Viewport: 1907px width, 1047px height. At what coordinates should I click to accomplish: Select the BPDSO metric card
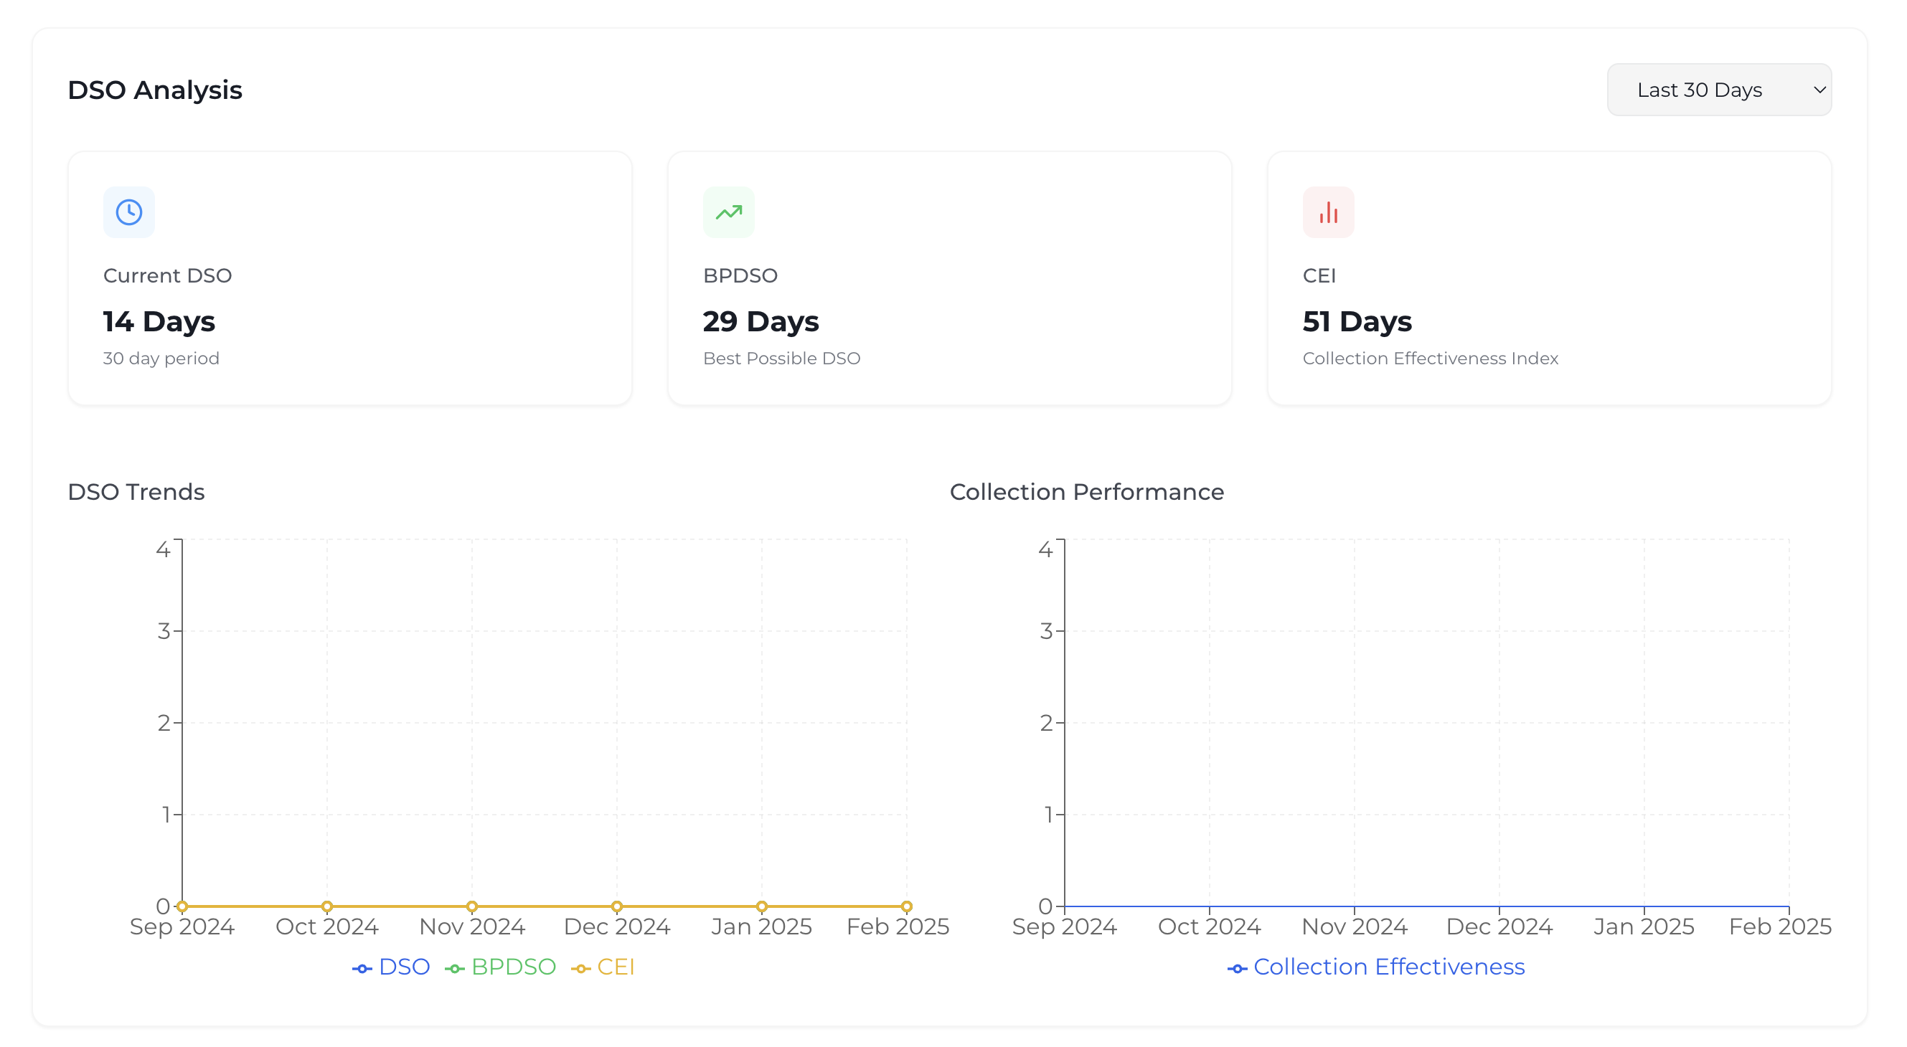click(x=950, y=278)
